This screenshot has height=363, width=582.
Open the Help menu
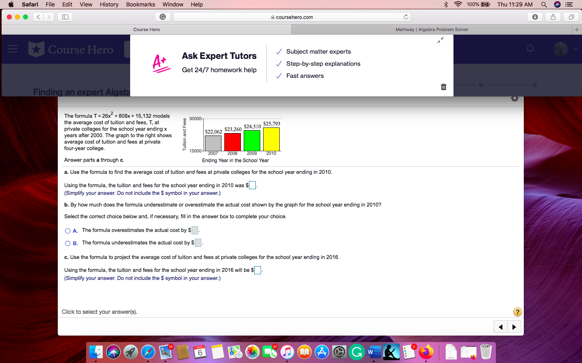coord(197,4)
